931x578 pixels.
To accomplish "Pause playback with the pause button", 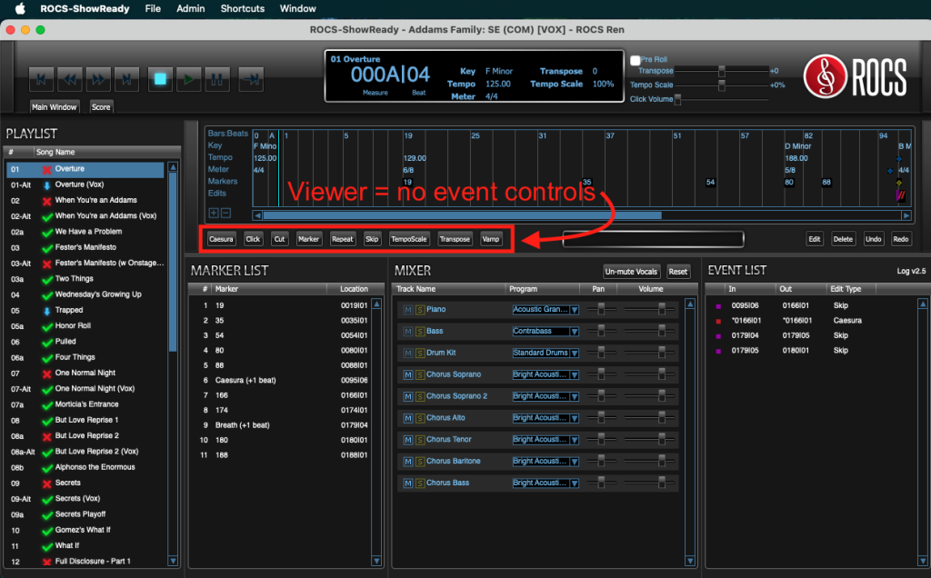I will (216, 79).
